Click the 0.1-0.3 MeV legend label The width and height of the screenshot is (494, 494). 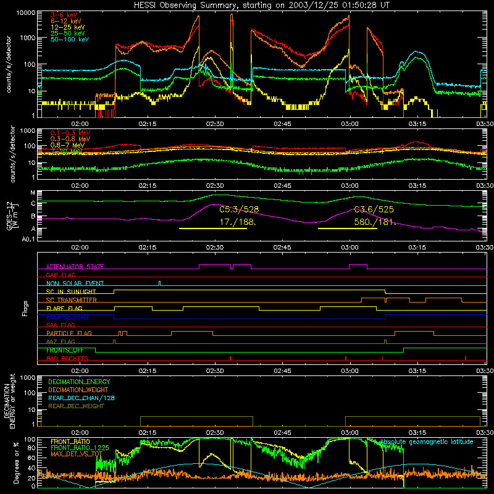(x=70, y=133)
